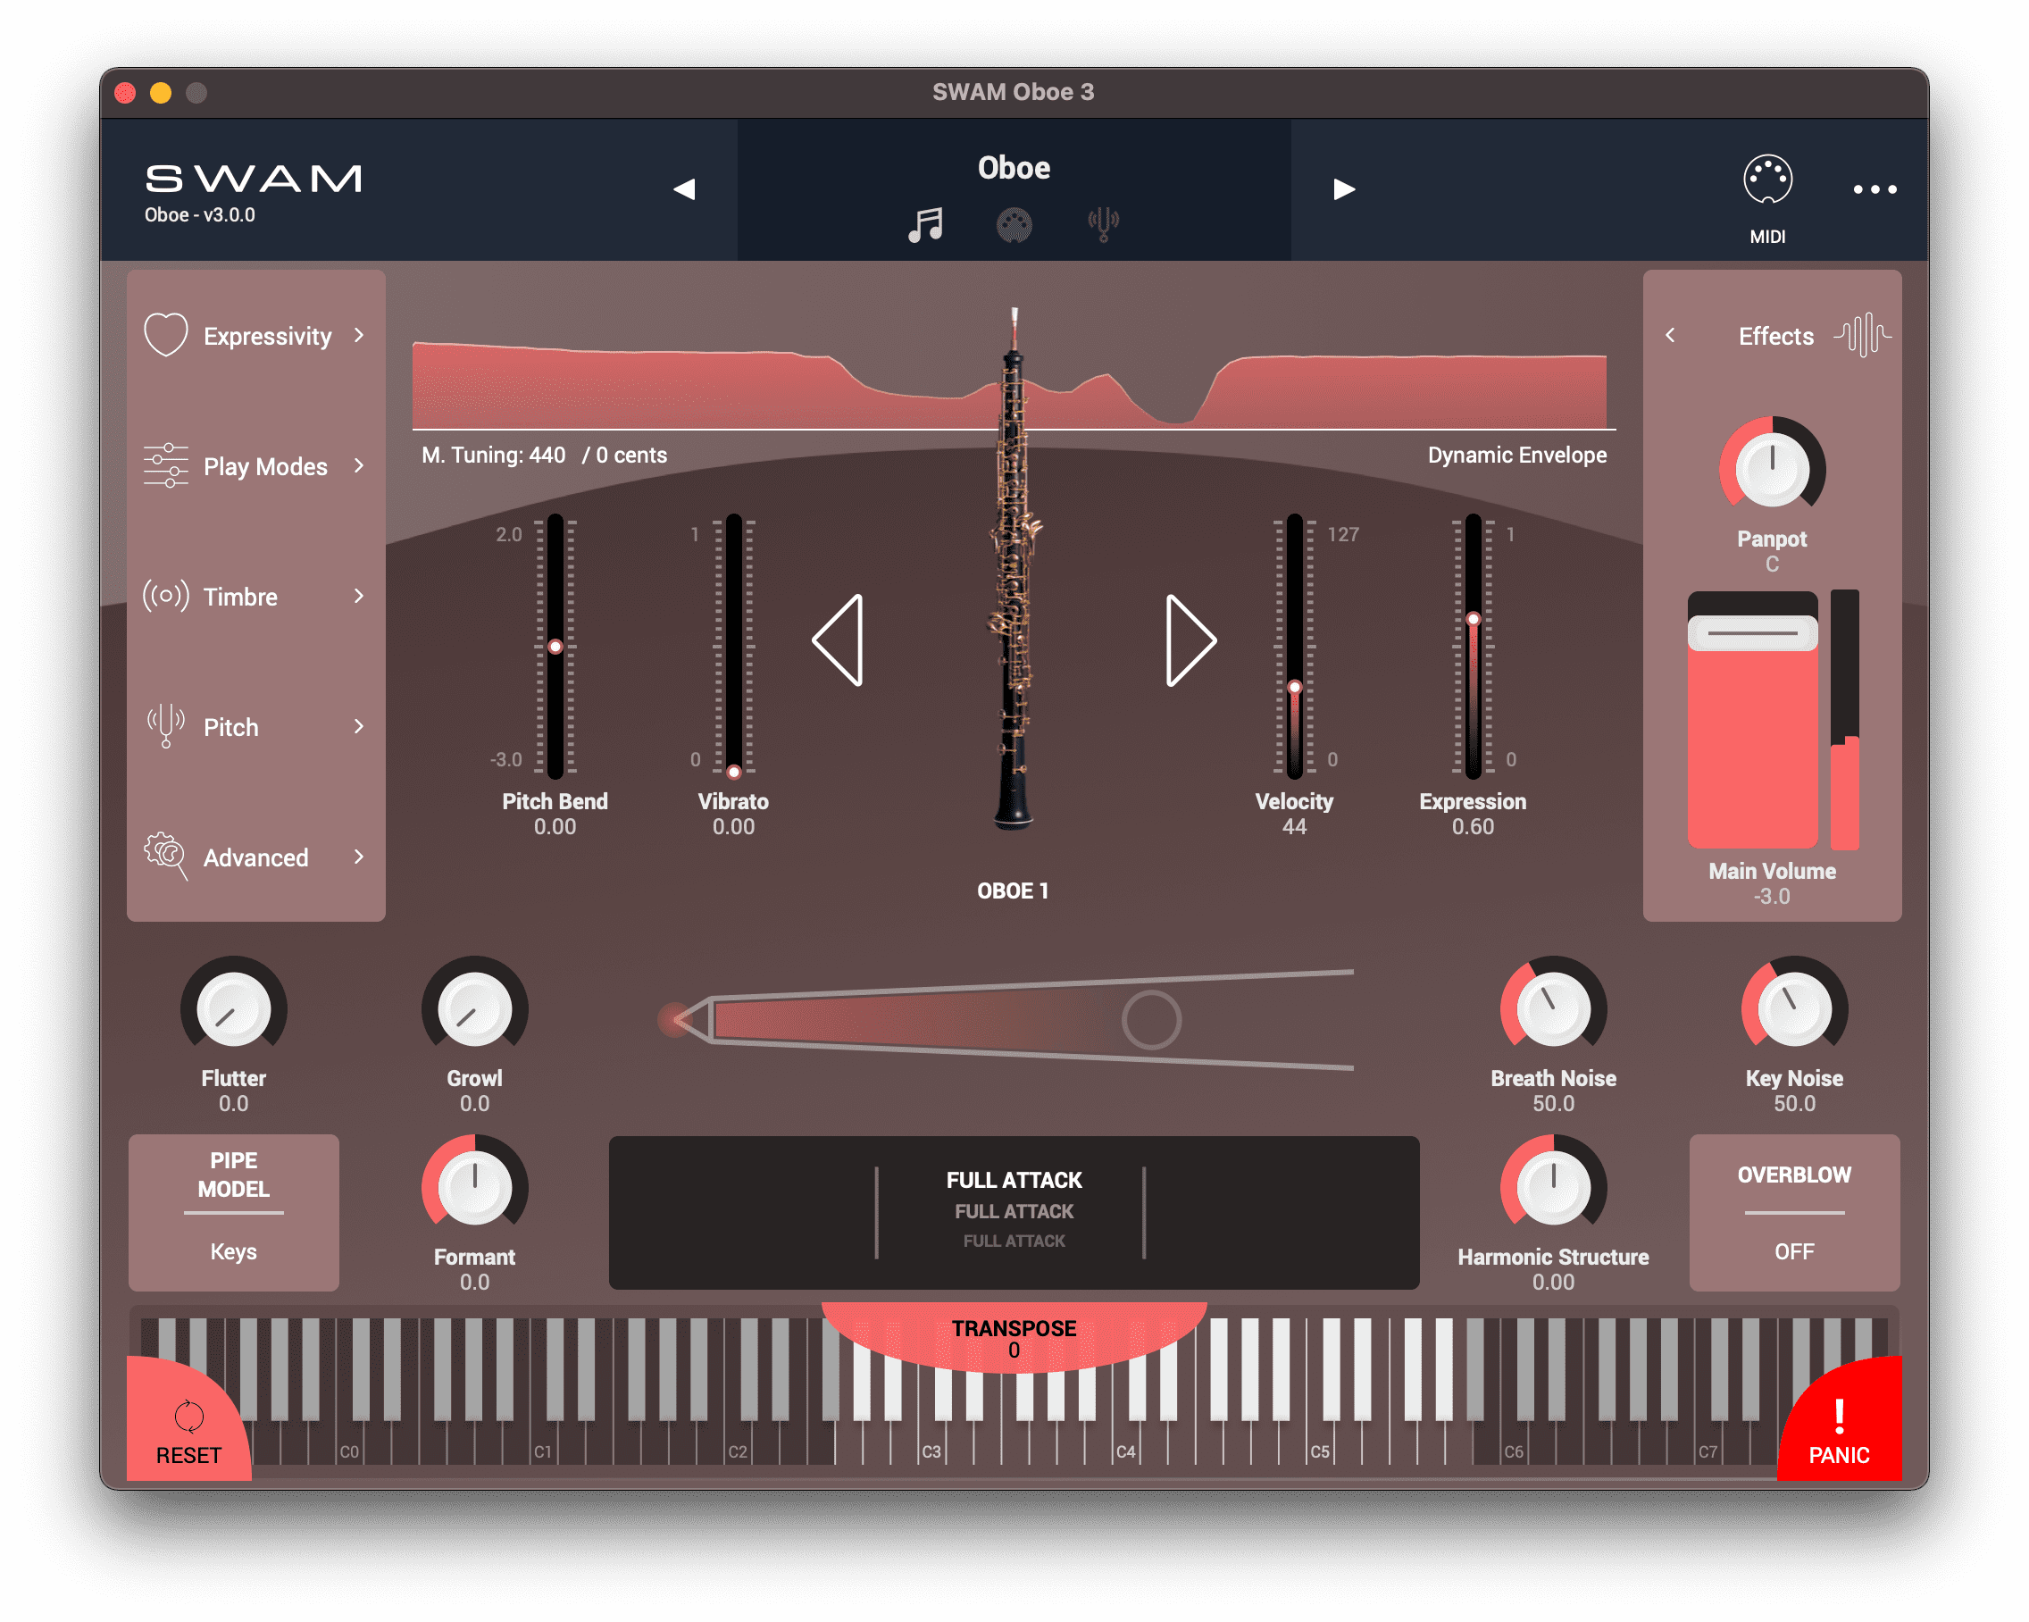Click the Pitch Bend slider handle
This screenshot has width=2029, height=1622.
point(555,647)
